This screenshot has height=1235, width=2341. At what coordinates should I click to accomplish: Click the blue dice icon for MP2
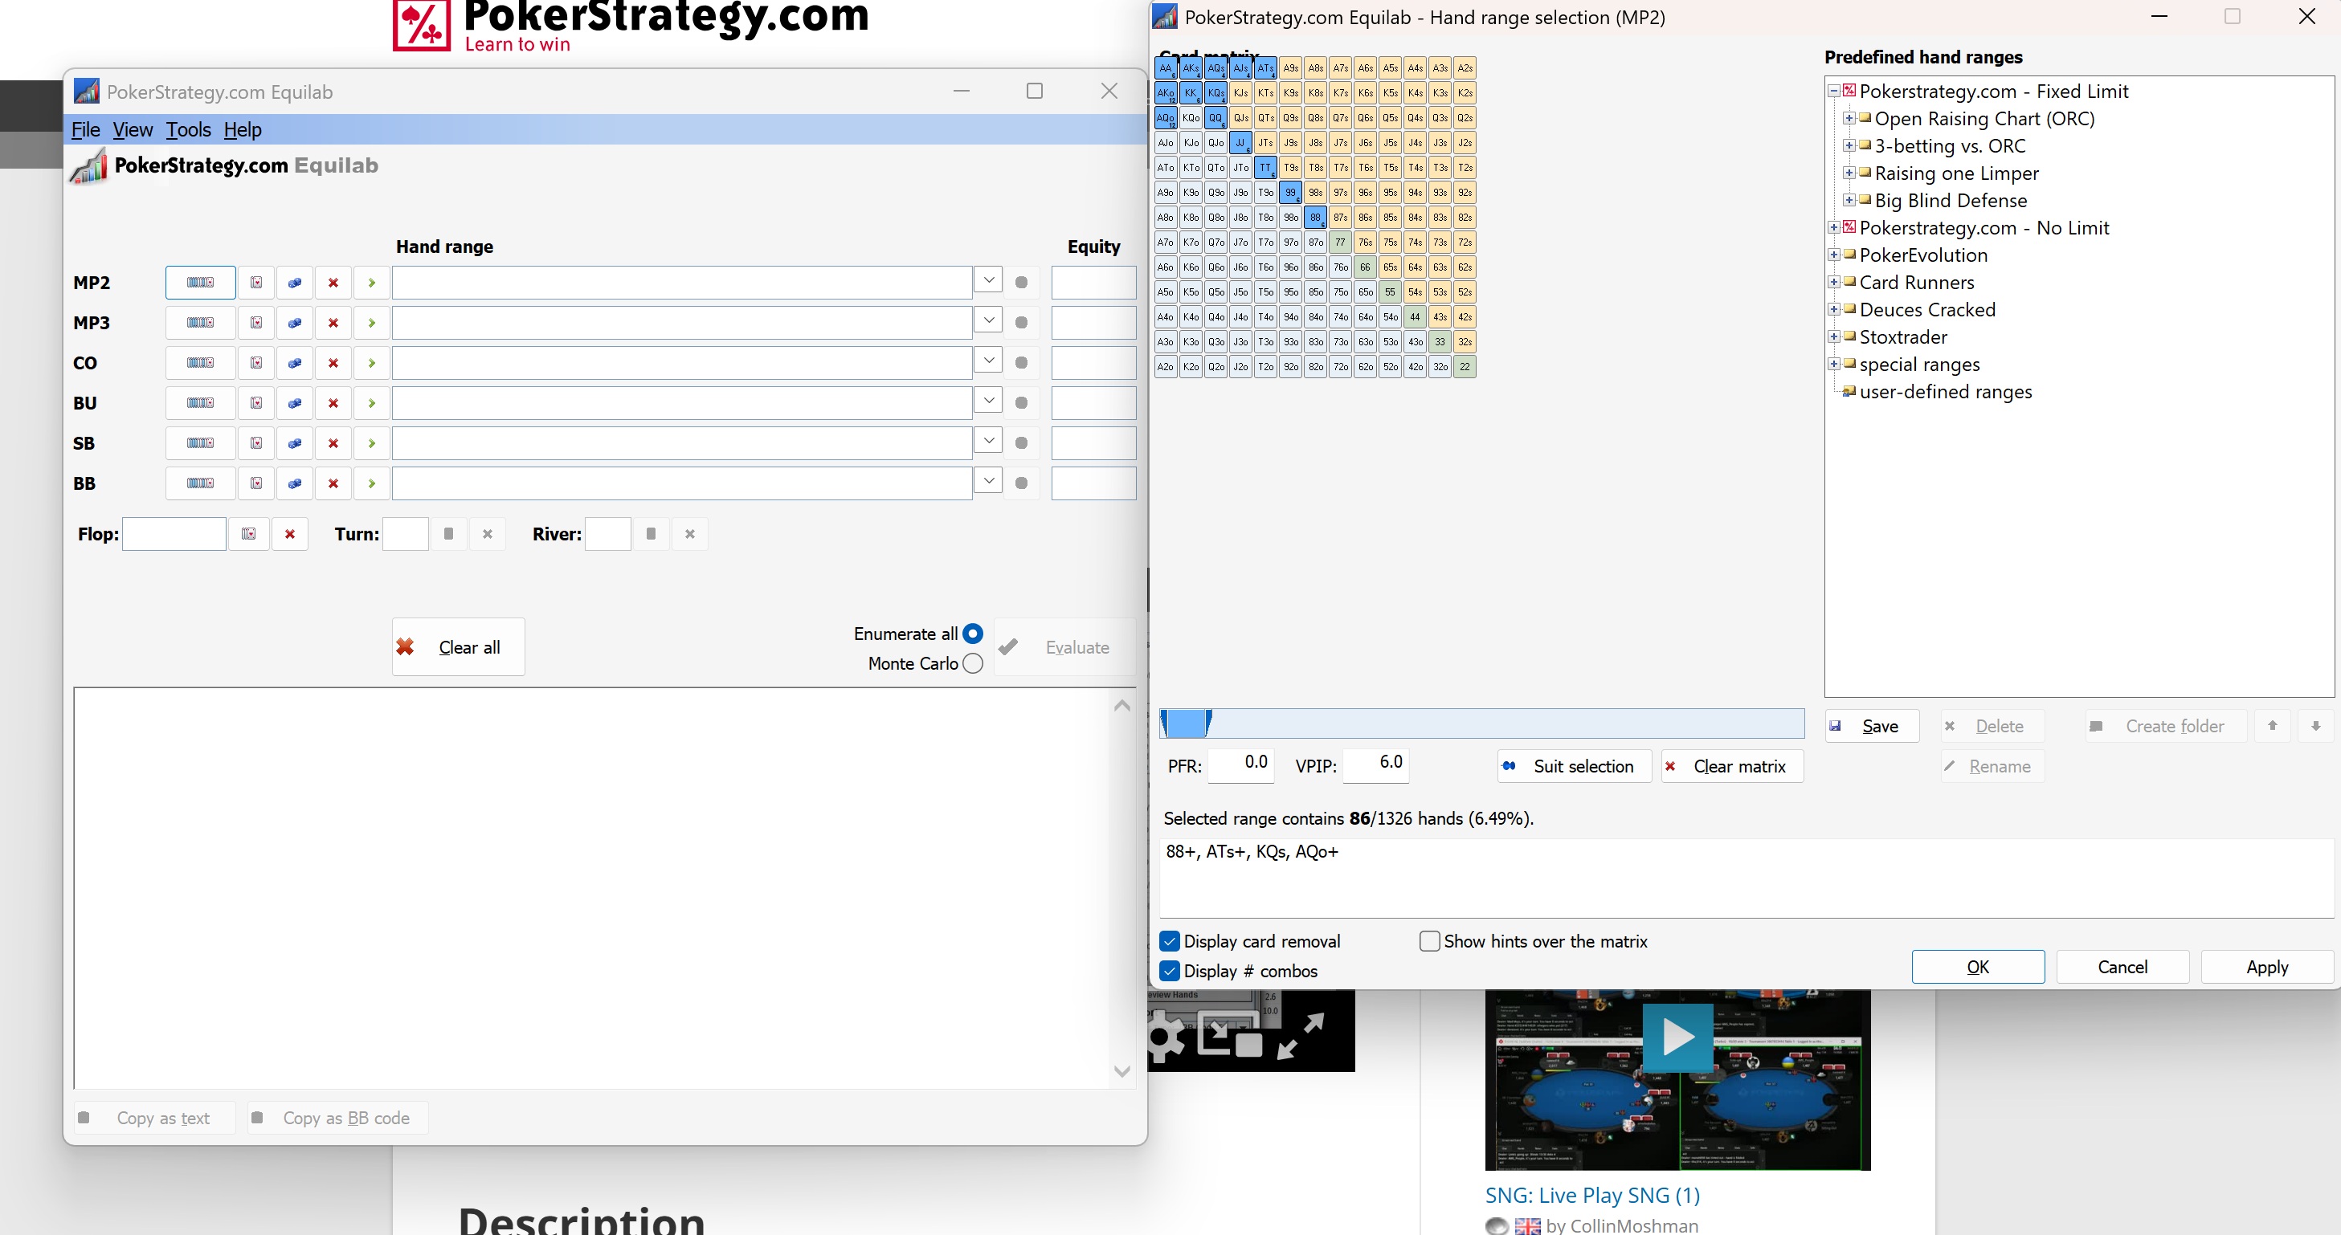(295, 283)
